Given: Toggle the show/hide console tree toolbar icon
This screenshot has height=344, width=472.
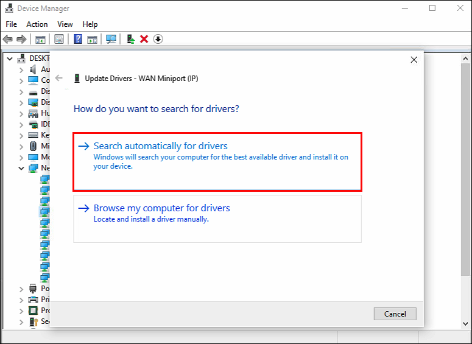Looking at the screenshot, I should 40,39.
